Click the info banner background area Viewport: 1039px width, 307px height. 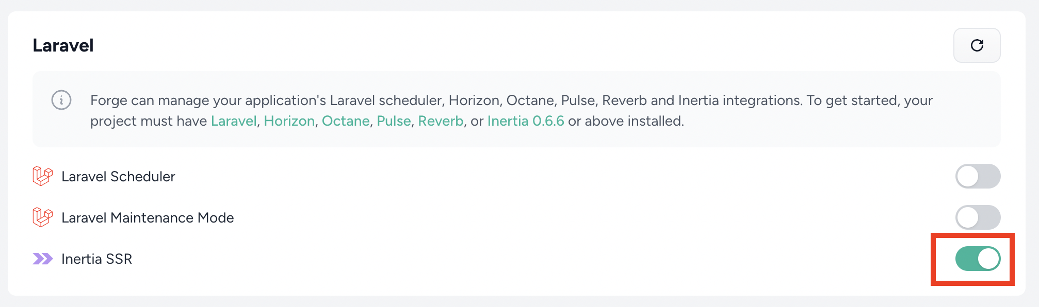pos(516,109)
